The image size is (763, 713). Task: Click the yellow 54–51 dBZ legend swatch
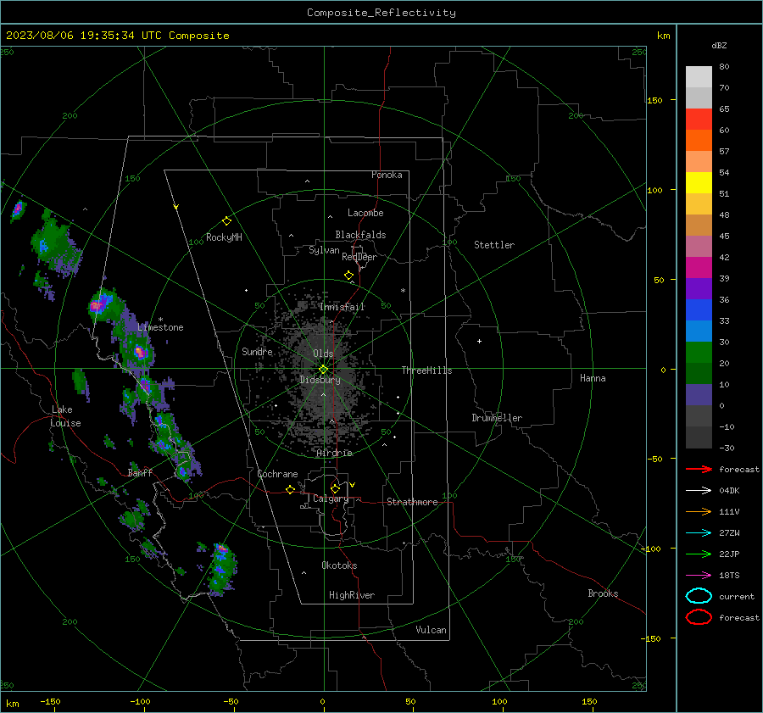tap(699, 183)
